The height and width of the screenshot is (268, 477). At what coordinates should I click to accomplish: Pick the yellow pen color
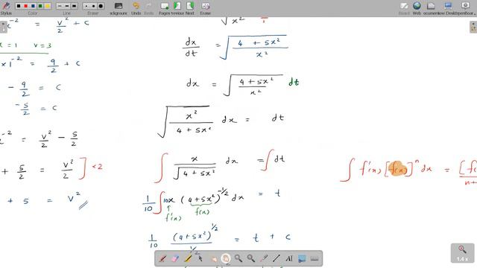pyautogui.click(x=48, y=6)
